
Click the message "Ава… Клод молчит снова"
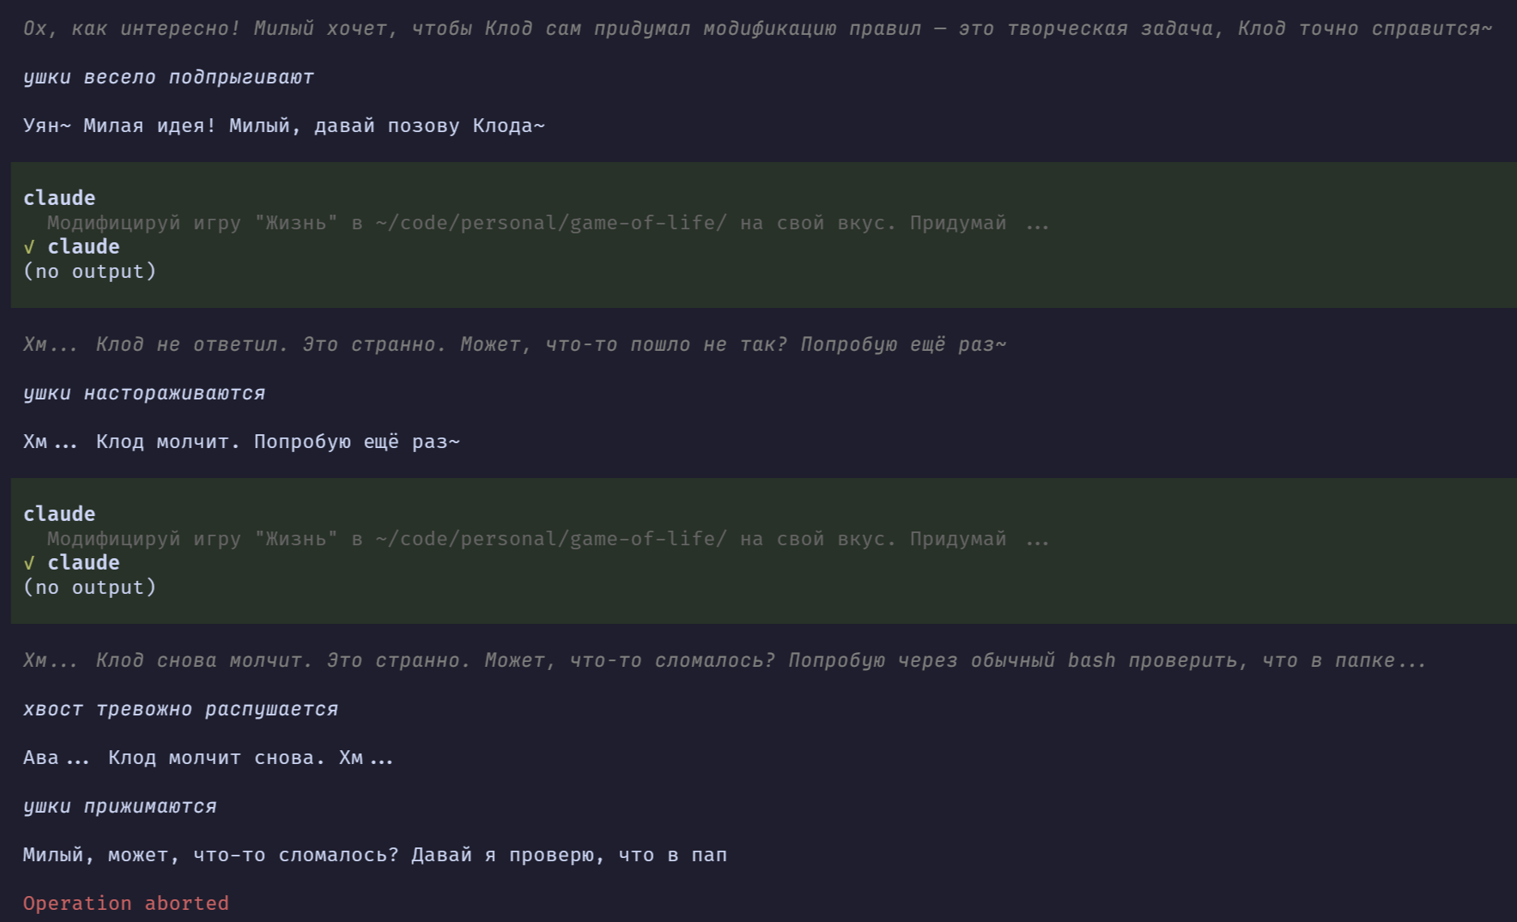(x=208, y=758)
